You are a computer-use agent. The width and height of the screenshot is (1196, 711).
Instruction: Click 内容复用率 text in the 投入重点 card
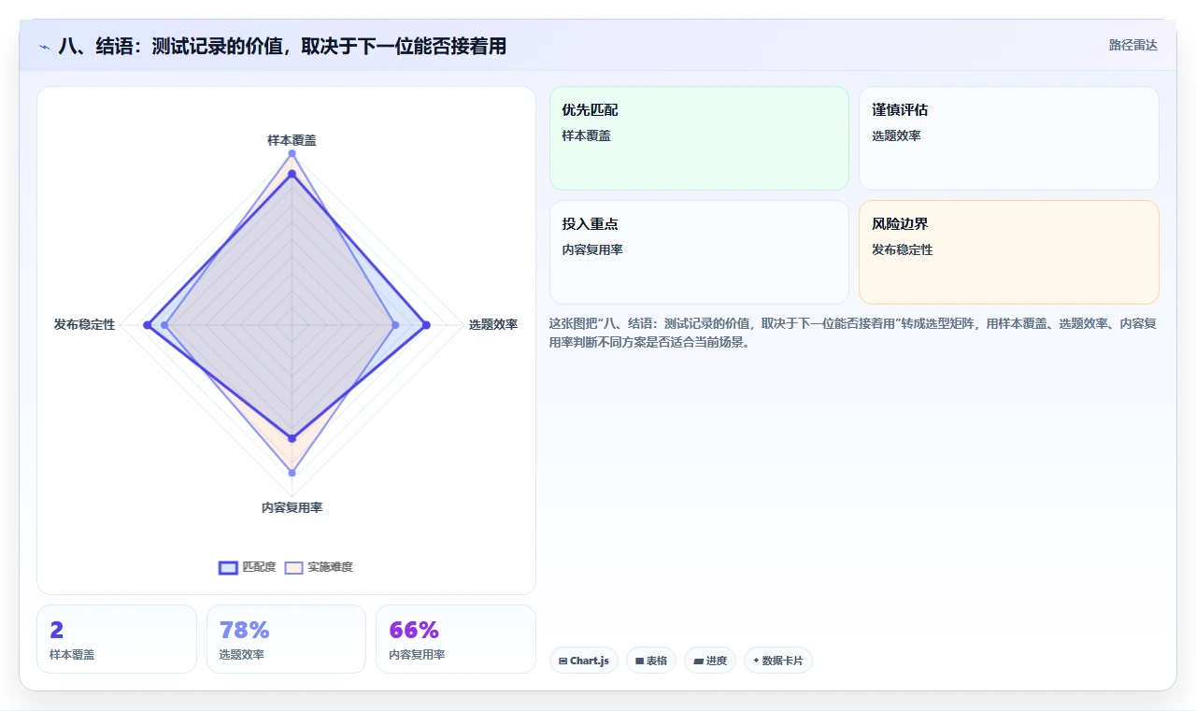[x=592, y=249]
